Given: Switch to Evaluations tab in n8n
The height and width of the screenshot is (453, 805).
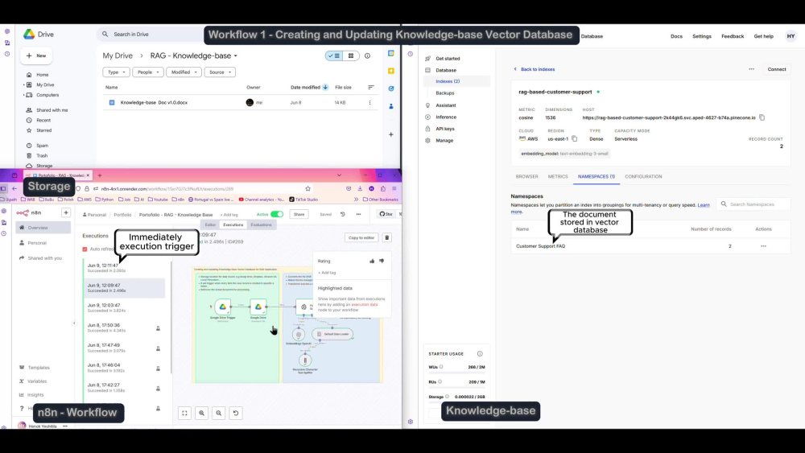Looking at the screenshot, I should (262, 224).
